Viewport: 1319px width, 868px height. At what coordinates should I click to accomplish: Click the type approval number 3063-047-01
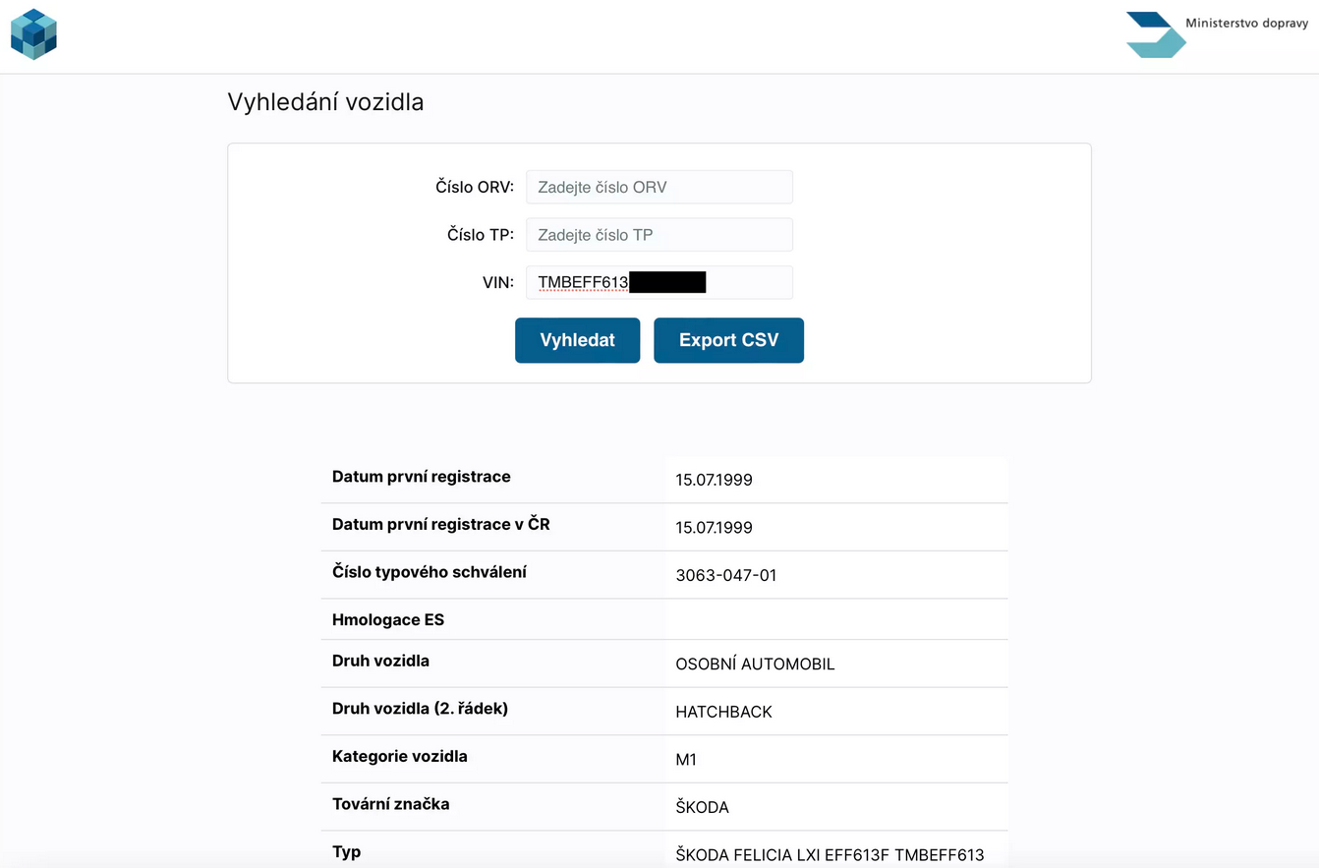pyautogui.click(x=726, y=575)
